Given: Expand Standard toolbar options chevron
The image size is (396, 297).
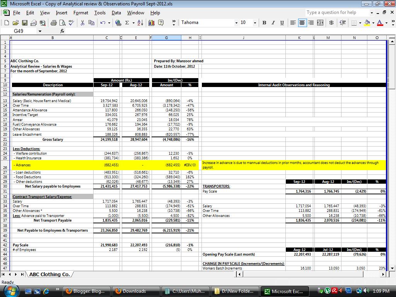Looking at the screenshot, I should coord(174,23).
